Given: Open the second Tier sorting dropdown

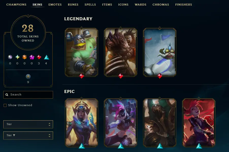Looking at the screenshot, I should (28, 136).
